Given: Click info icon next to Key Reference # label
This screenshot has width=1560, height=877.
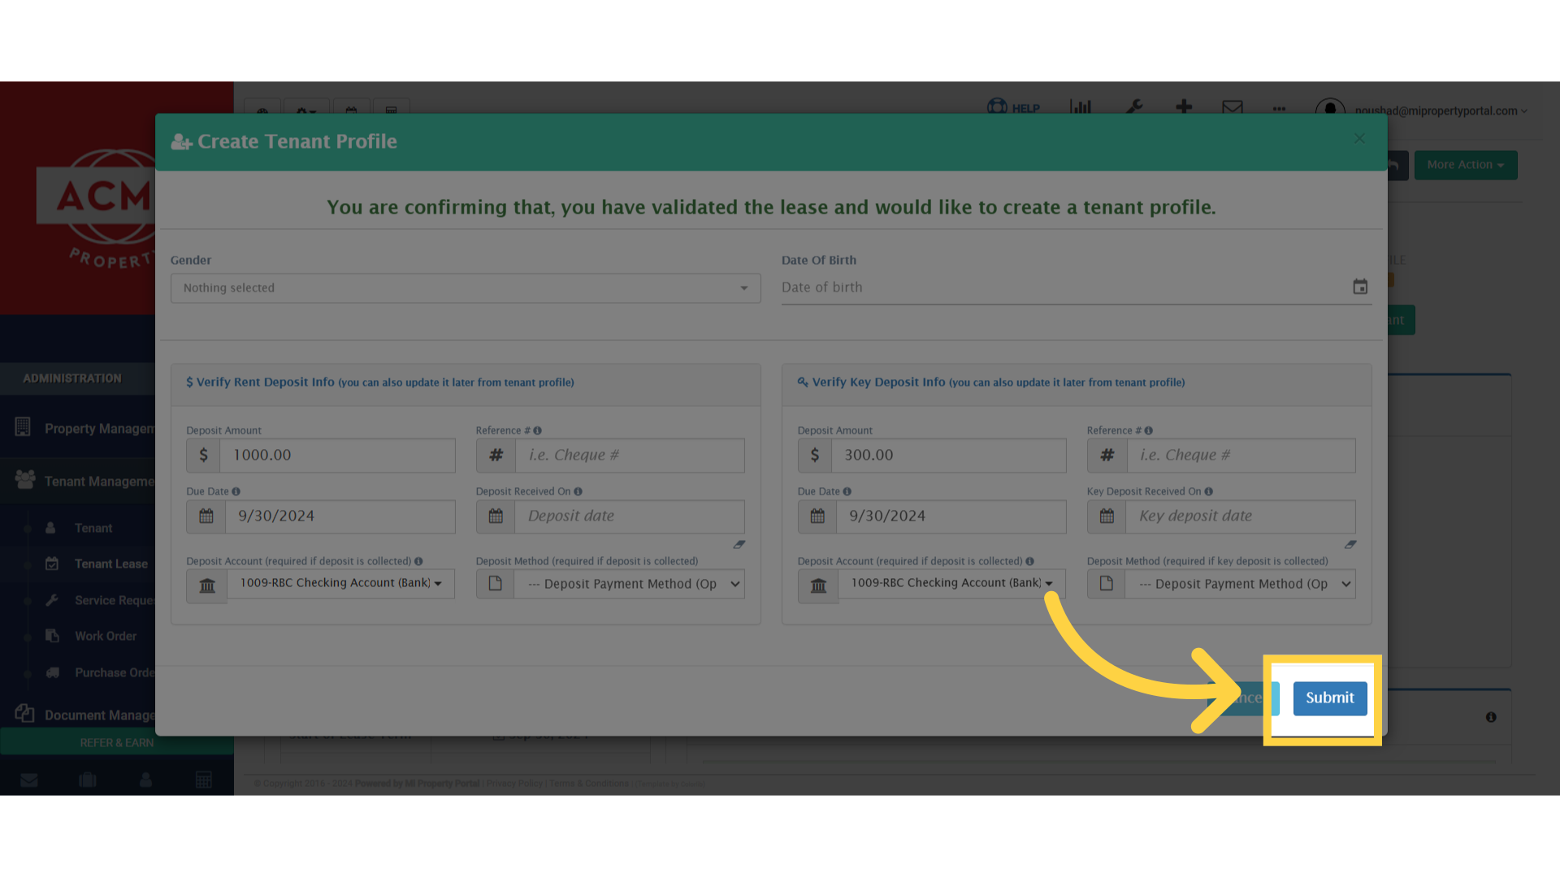Looking at the screenshot, I should tap(1148, 431).
